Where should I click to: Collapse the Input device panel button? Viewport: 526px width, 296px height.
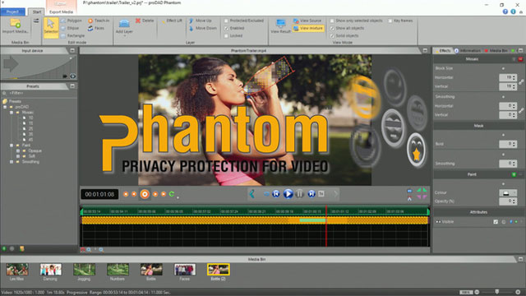coord(72,51)
